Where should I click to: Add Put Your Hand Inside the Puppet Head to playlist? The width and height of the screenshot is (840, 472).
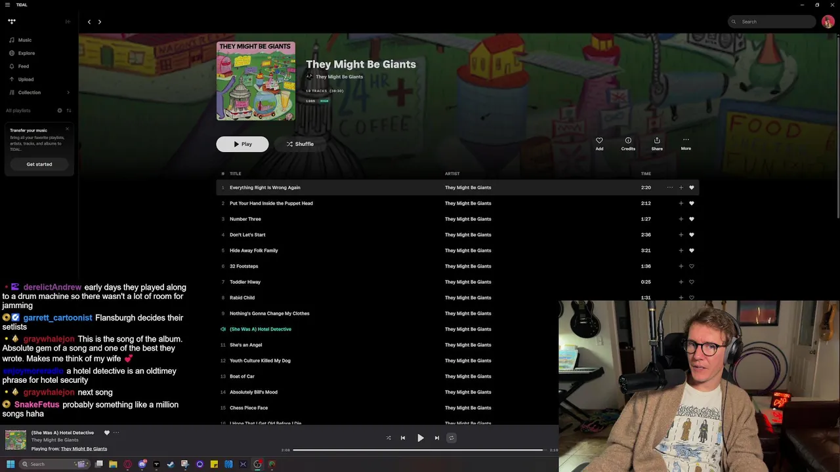pyautogui.click(x=681, y=203)
